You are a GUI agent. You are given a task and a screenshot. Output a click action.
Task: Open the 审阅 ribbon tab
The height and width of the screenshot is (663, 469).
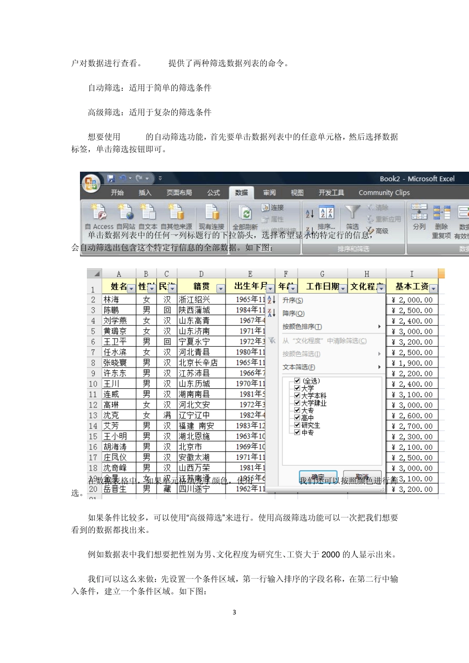click(x=270, y=192)
